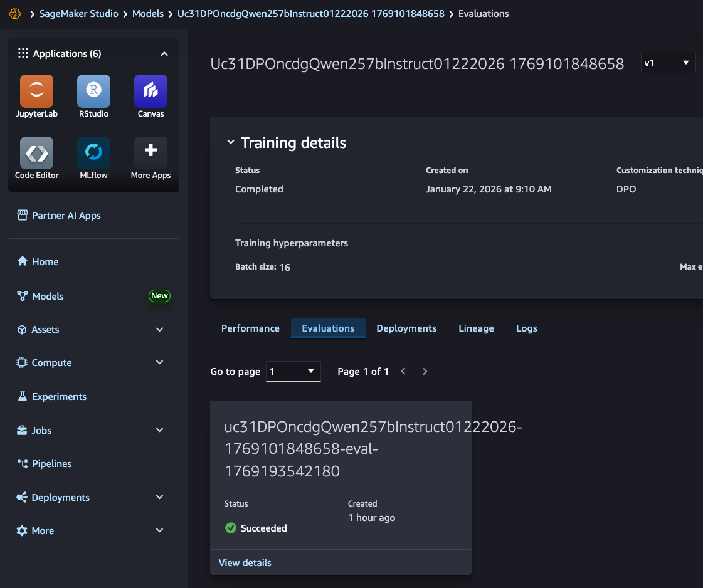Open the Lineage tab
Image resolution: width=703 pixels, height=588 pixels.
[x=476, y=328]
